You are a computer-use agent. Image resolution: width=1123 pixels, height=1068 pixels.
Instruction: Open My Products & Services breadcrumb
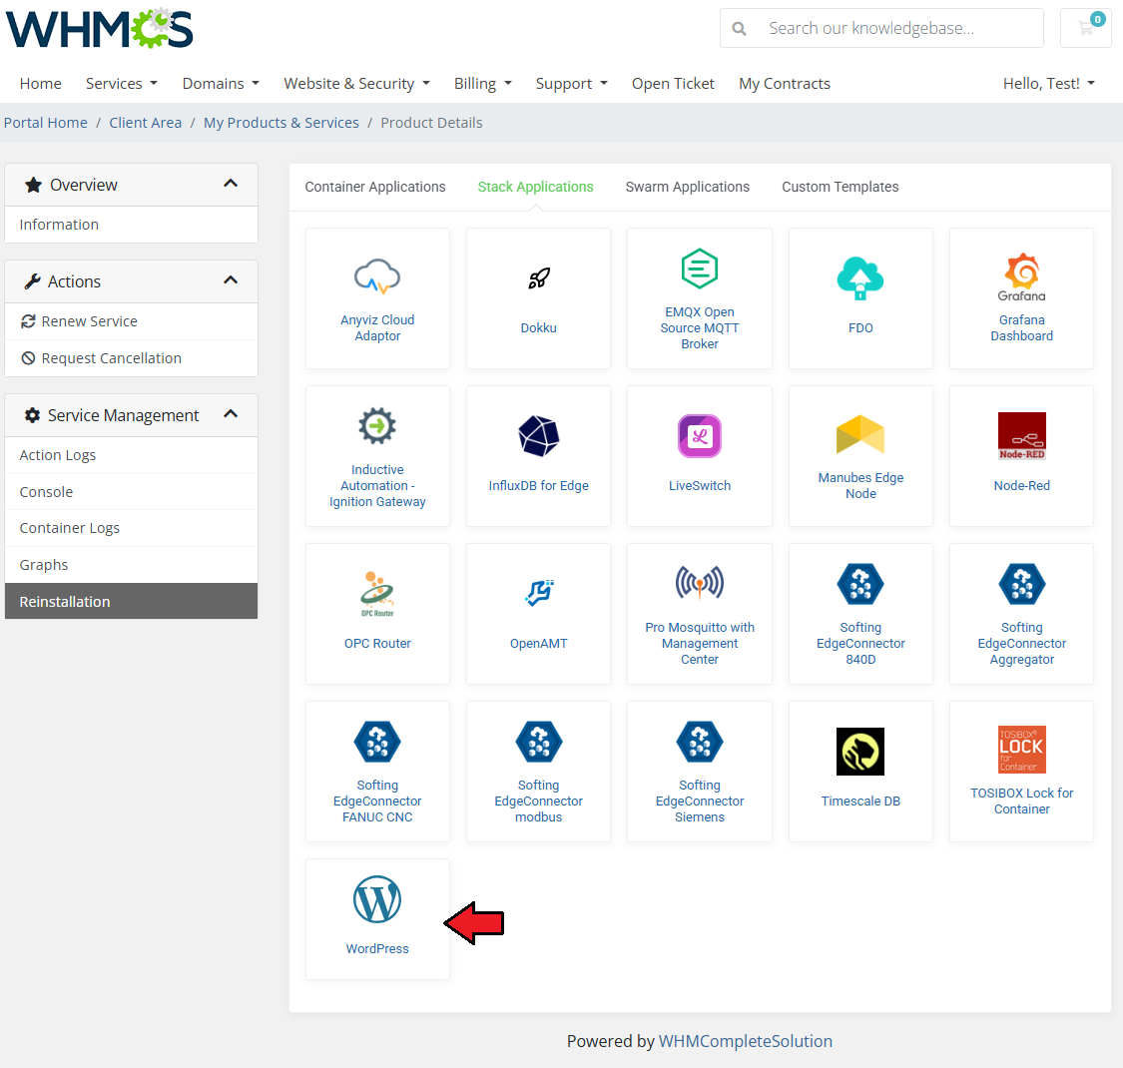(281, 123)
